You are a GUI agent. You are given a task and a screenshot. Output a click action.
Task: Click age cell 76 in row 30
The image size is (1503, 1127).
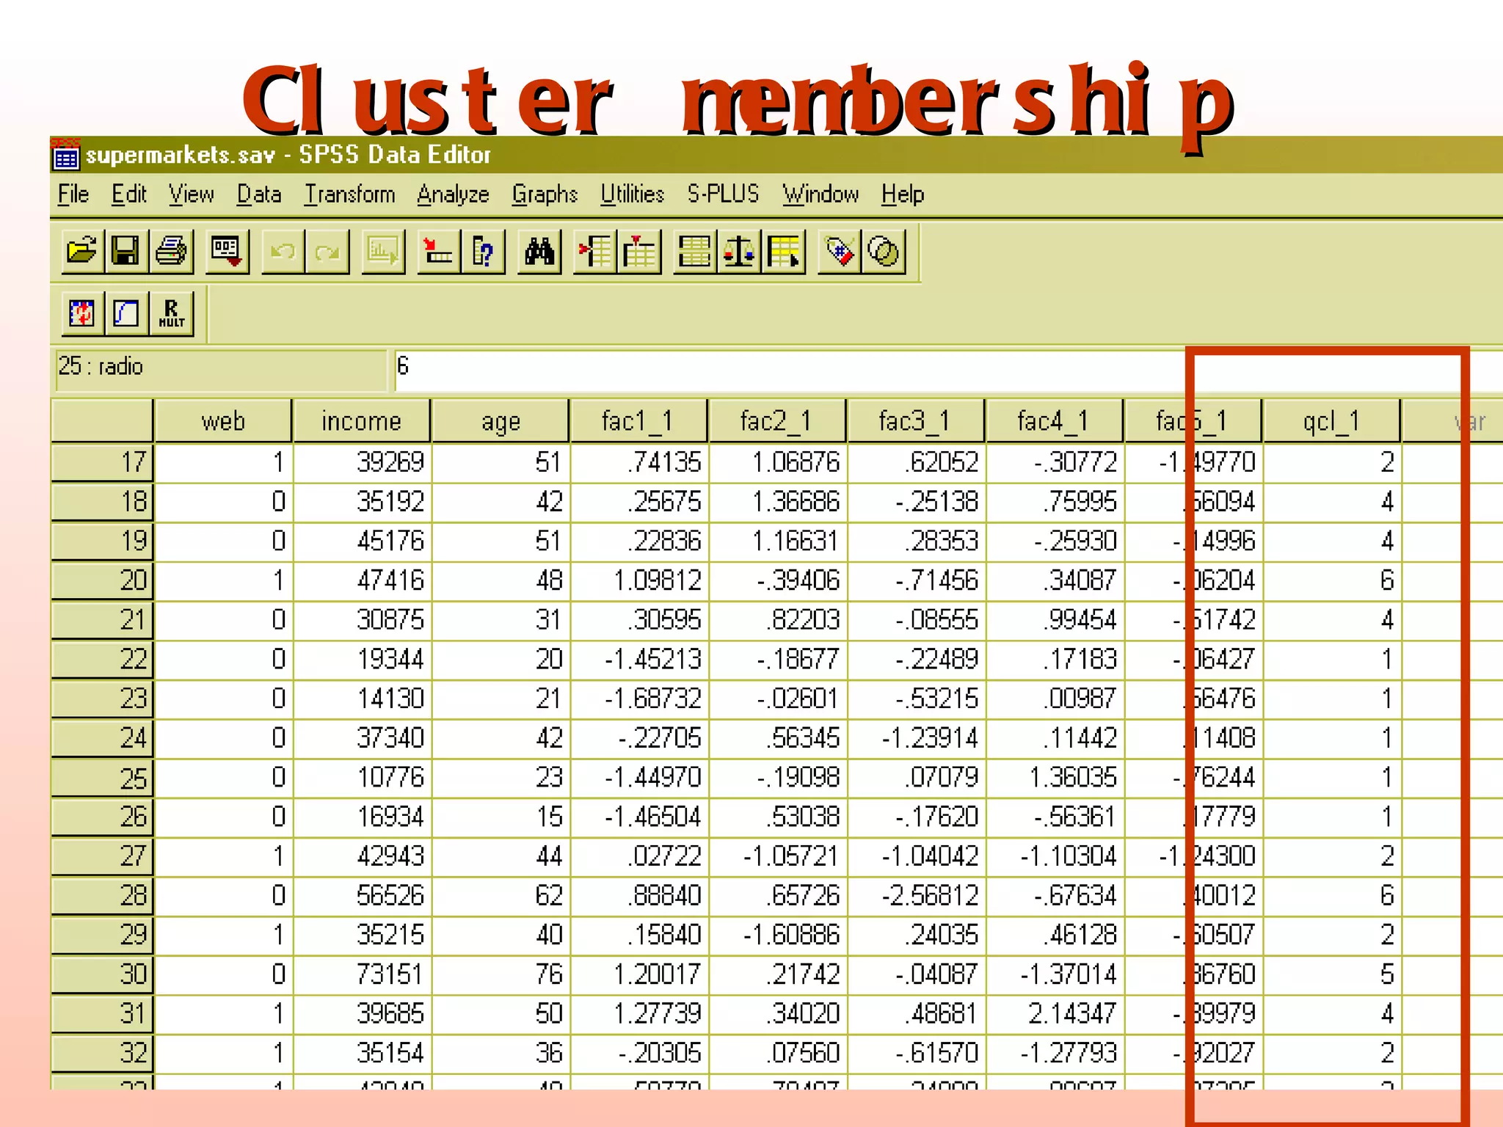501,975
